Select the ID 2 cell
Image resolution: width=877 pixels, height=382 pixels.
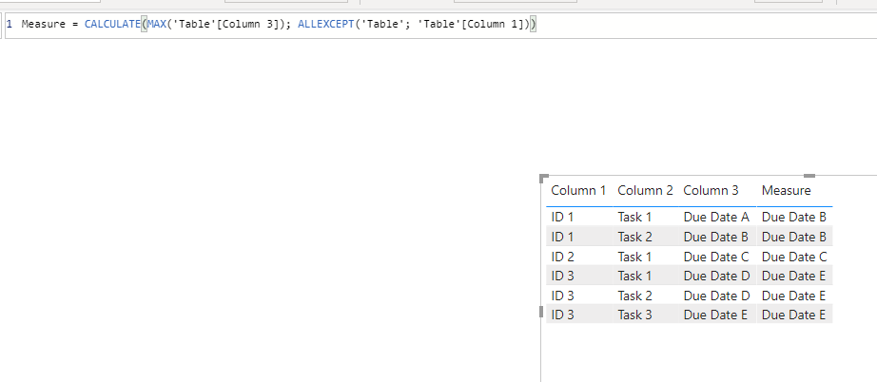563,257
